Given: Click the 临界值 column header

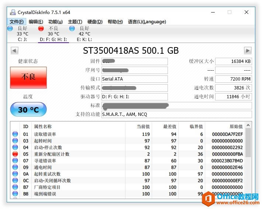Looking at the screenshot, I should [x=192, y=127].
